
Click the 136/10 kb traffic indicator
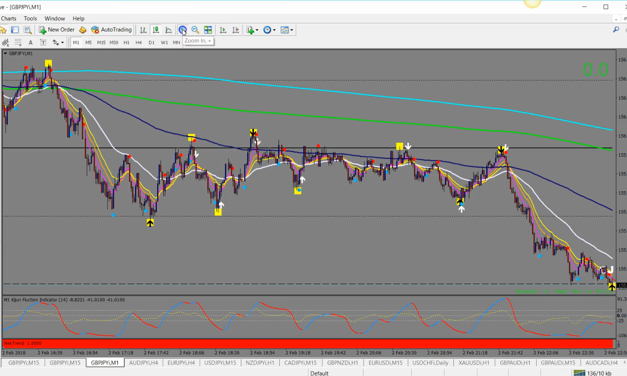coord(599,373)
